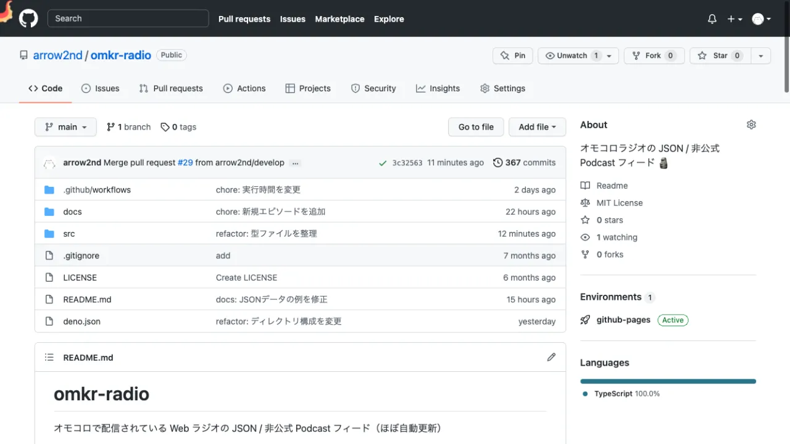Click the Go to file button
Viewport: 790px width, 444px height.
[x=475, y=127]
